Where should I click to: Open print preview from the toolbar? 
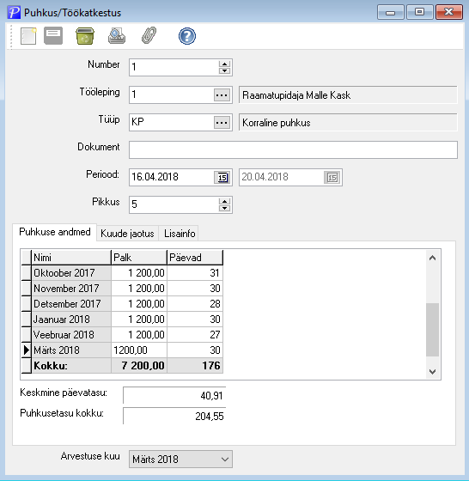tap(117, 36)
